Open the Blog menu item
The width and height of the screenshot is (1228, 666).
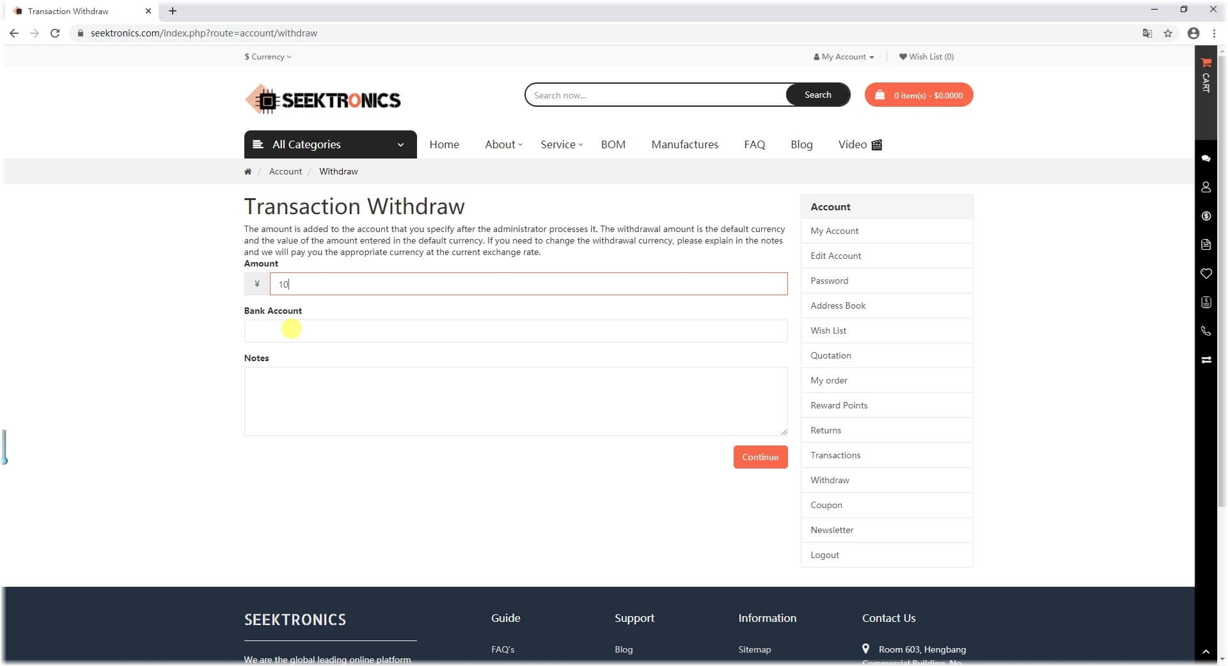[x=801, y=144]
